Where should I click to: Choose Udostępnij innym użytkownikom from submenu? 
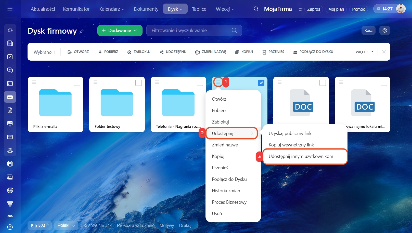[301, 156]
